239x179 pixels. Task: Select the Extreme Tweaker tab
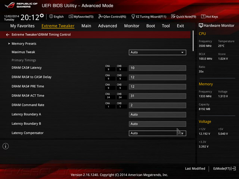pyautogui.click(x=58, y=26)
